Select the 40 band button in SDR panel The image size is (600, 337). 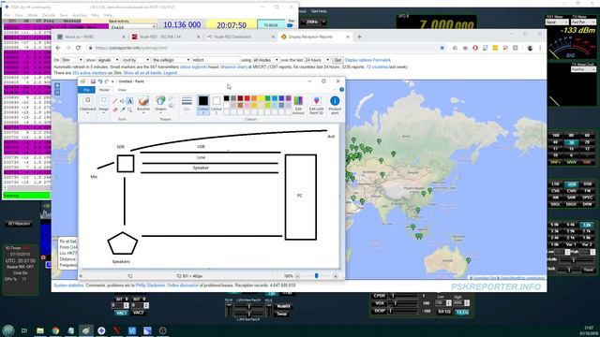click(x=556, y=142)
